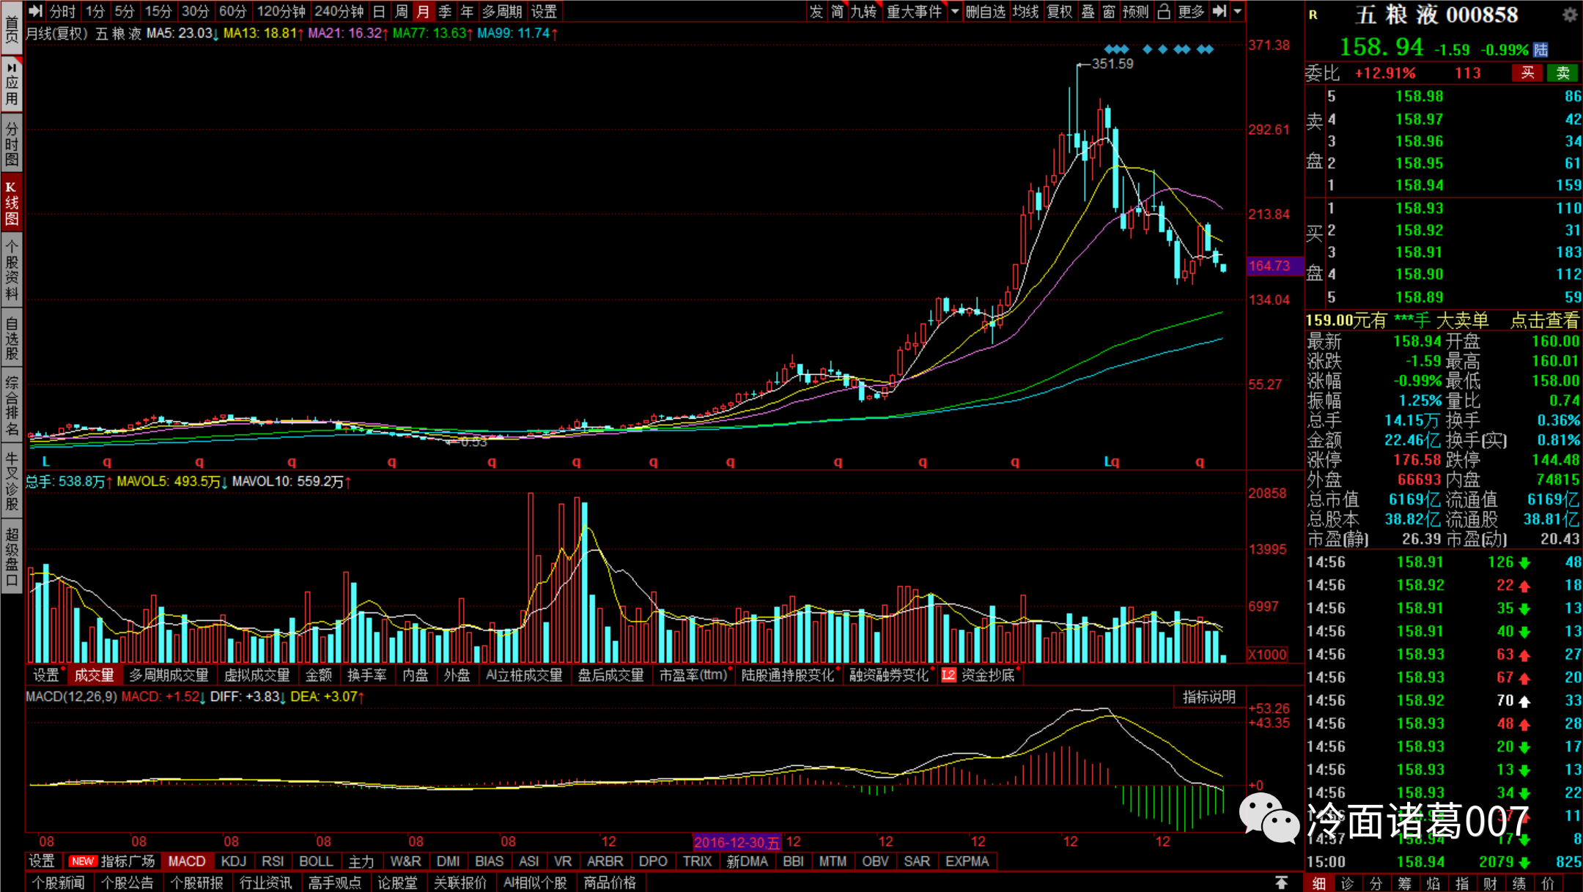This screenshot has width=1583, height=892.
Task: Open 指标说明 in MACD panel
Action: [x=1209, y=696]
